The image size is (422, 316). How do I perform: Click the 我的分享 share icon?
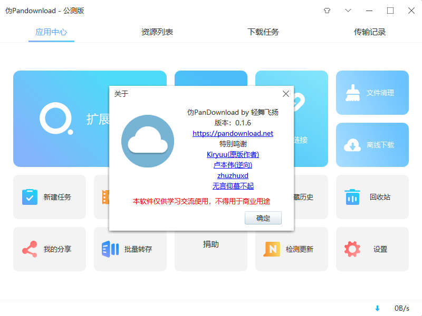30,249
